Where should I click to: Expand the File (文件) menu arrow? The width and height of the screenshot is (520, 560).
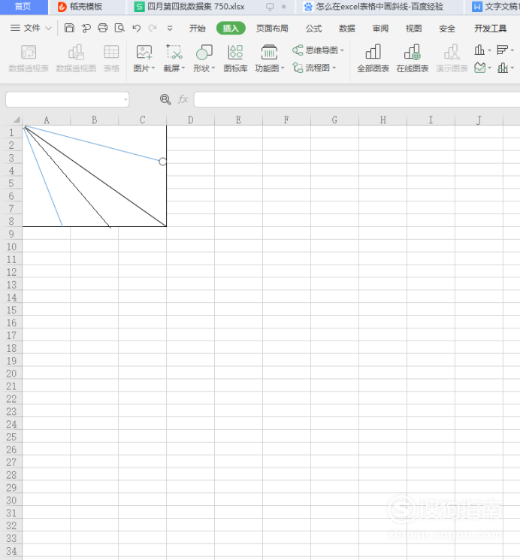pos(48,29)
